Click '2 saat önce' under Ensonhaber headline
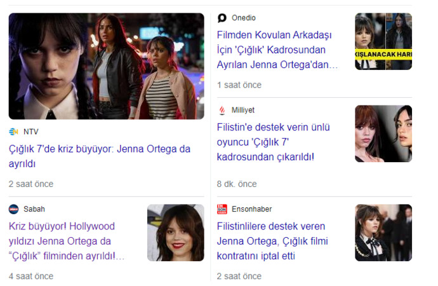Image resolution: width=438 pixels, height=286 pixels. click(239, 276)
